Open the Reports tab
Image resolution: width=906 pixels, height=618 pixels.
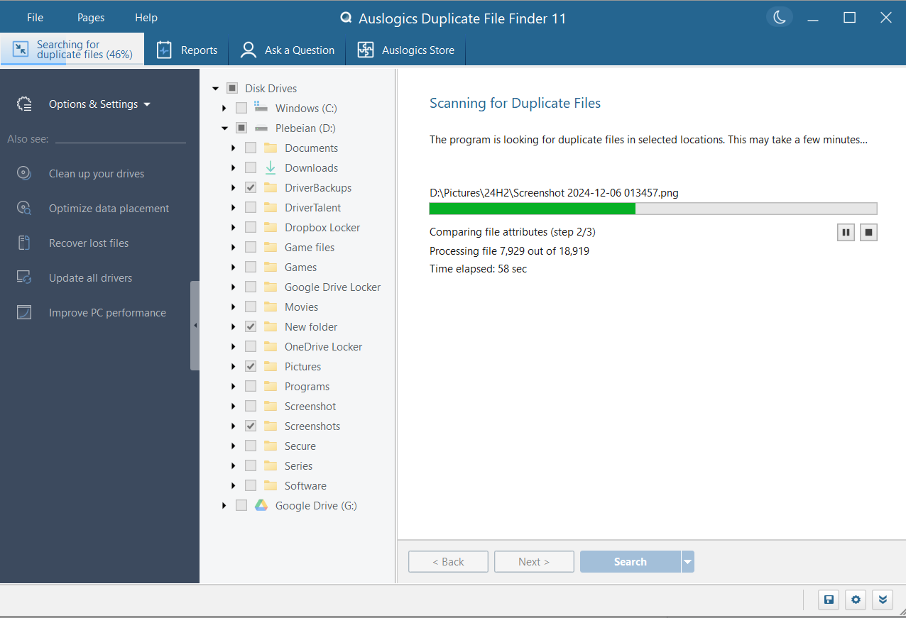[187, 50]
